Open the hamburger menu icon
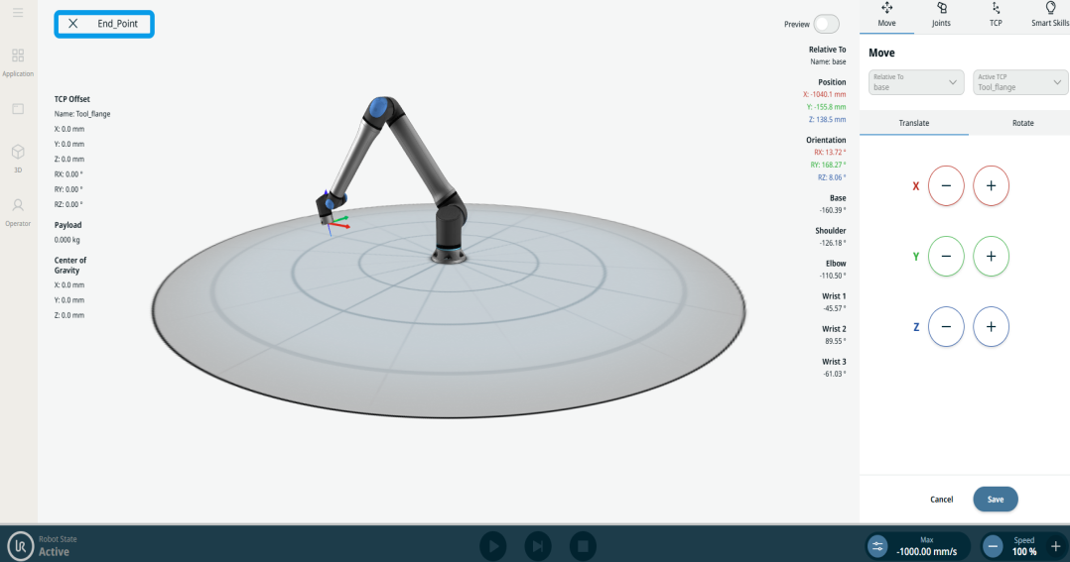1070x562 pixels. point(18,12)
